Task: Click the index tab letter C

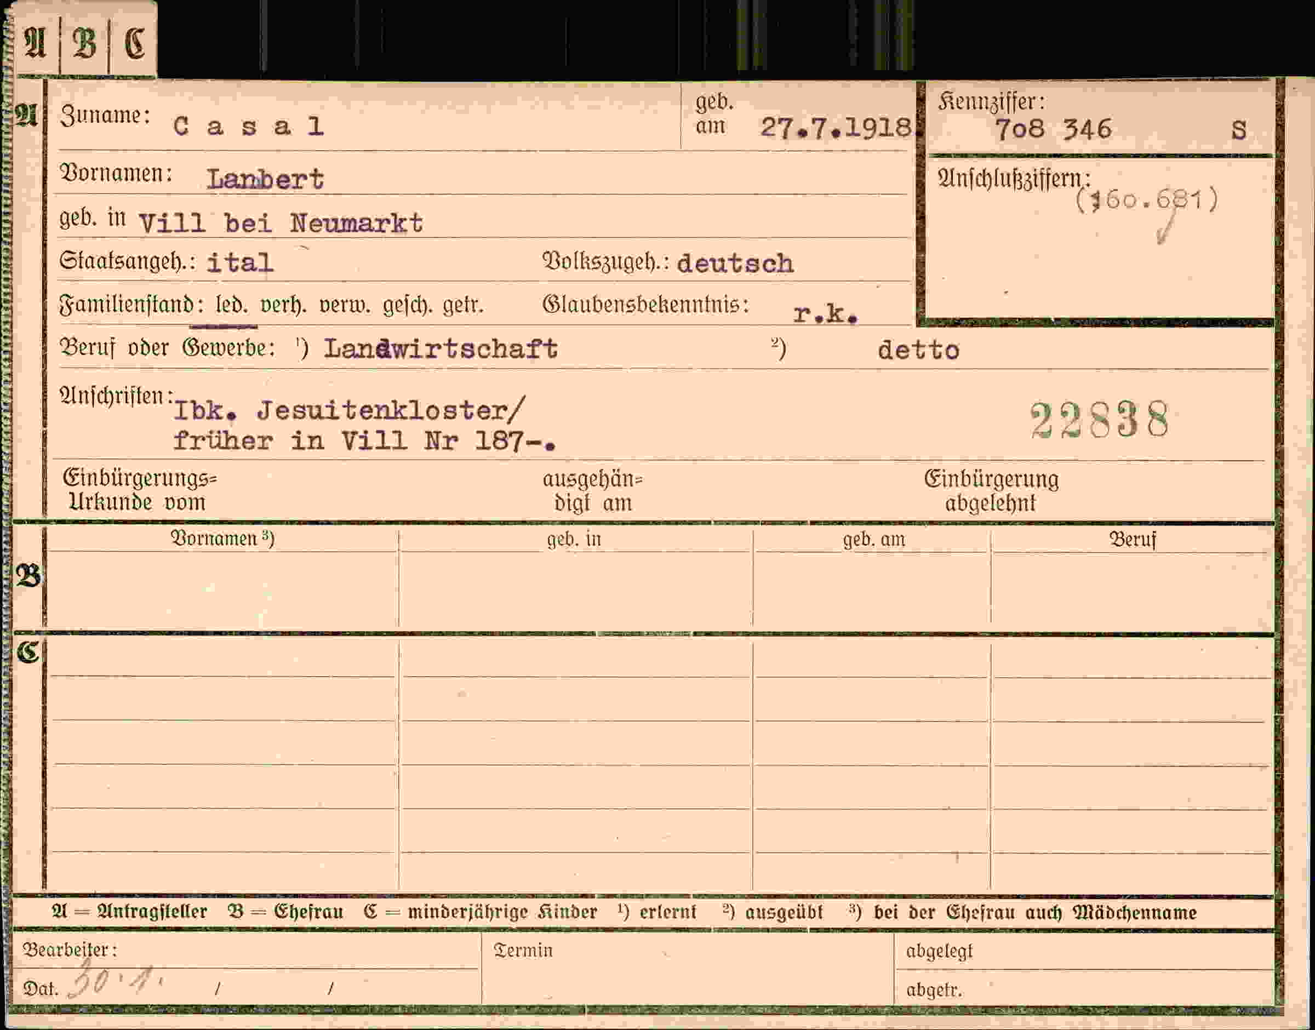Action: 134,43
